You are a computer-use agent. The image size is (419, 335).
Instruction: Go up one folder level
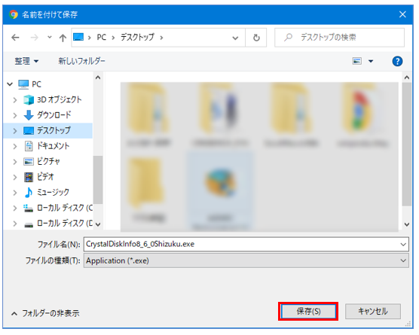(x=63, y=38)
